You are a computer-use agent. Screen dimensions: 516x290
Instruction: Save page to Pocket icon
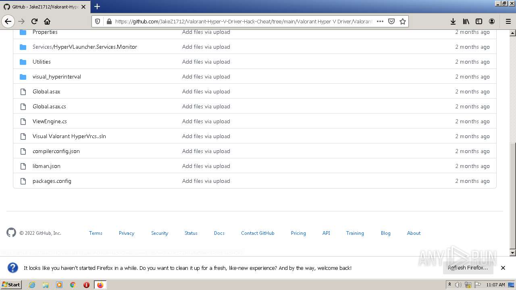click(391, 21)
